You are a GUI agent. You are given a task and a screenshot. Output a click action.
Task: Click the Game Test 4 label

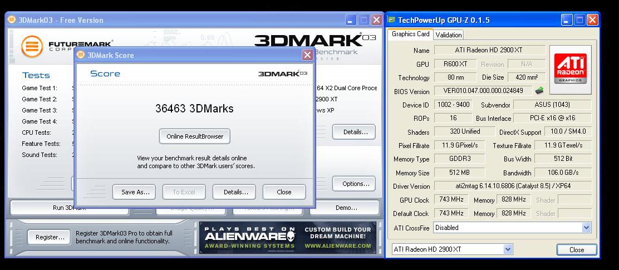pyautogui.click(x=40, y=121)
